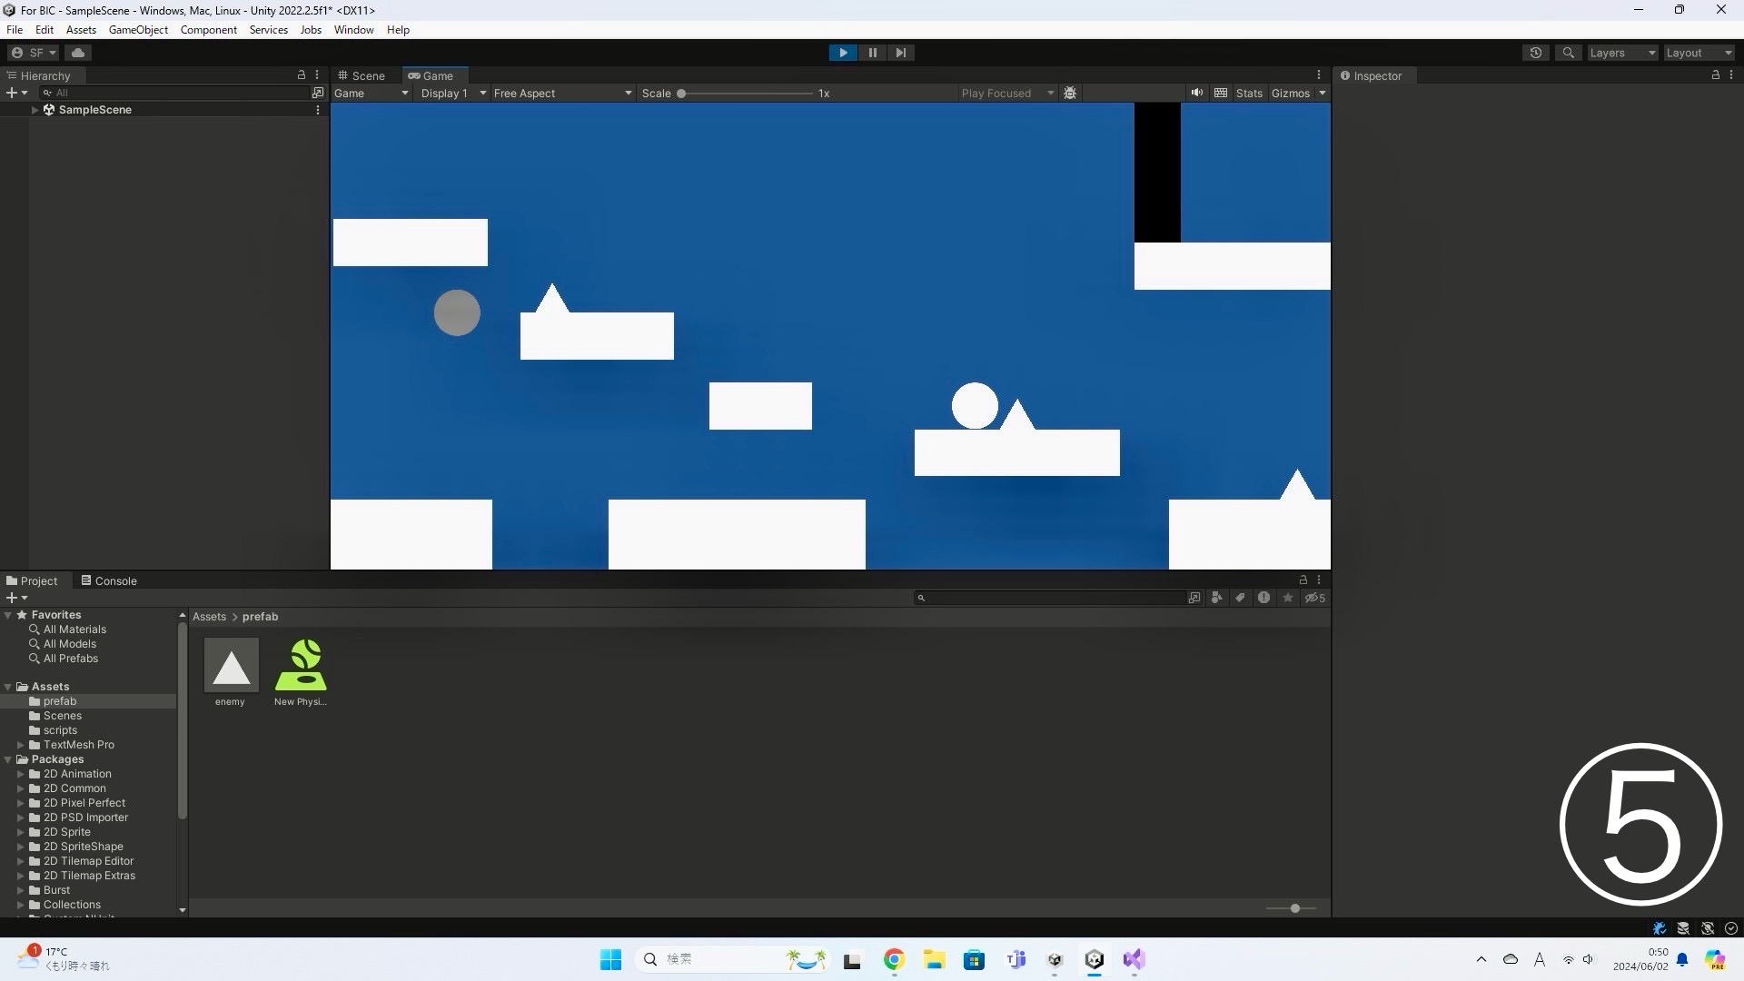The width and height of the screenshot is (1744, 981).
Task: Select the enemy prefab thumbnail
Action: (x=231, y=666)
